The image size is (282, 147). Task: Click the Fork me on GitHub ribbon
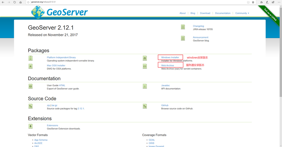point(270,14)
